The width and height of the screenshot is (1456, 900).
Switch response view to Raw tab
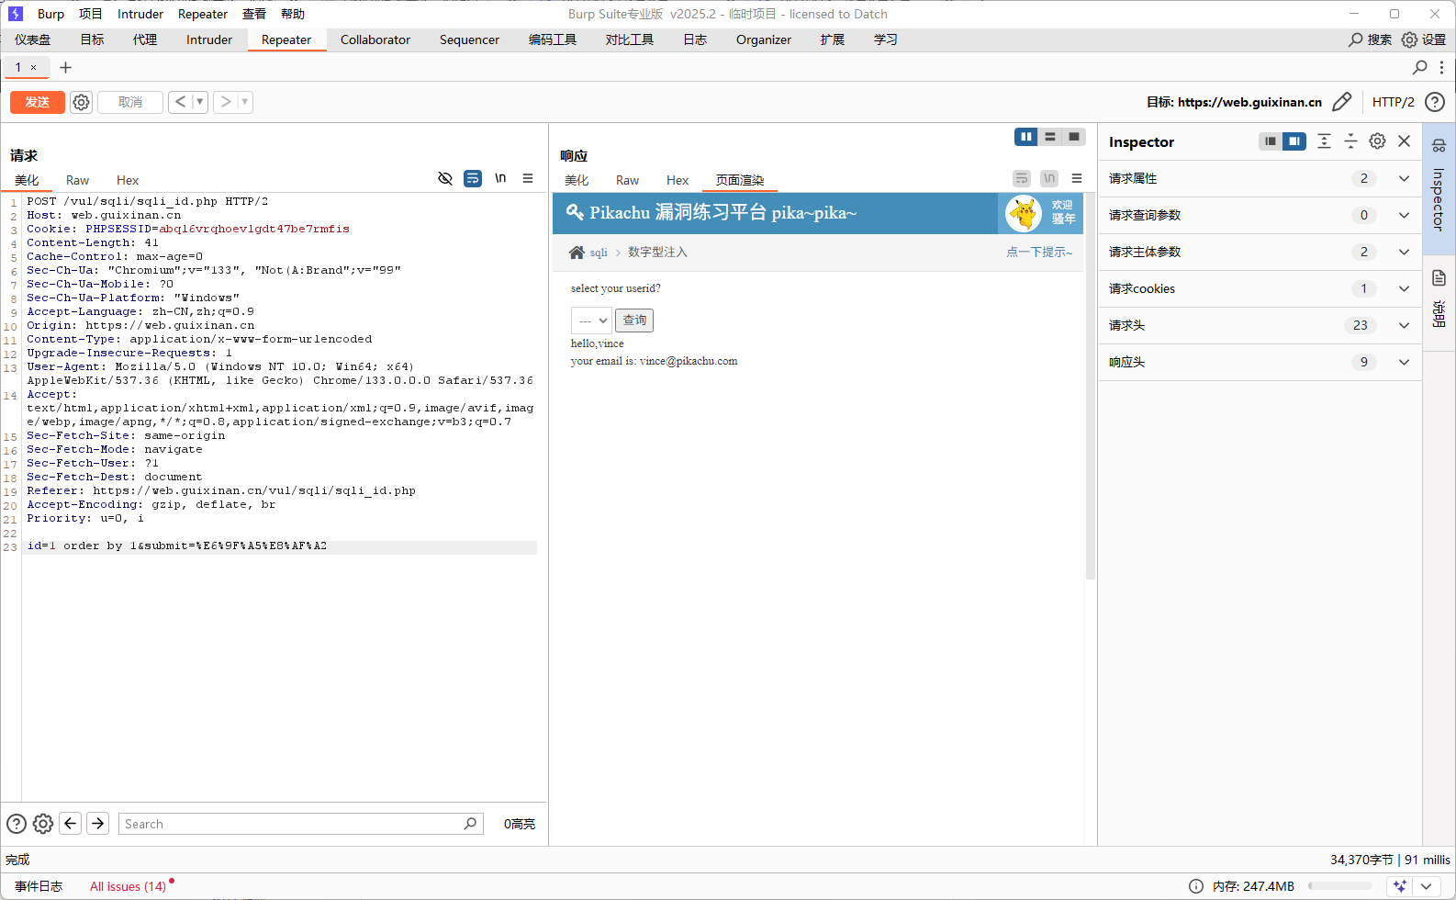coord(627,180)
